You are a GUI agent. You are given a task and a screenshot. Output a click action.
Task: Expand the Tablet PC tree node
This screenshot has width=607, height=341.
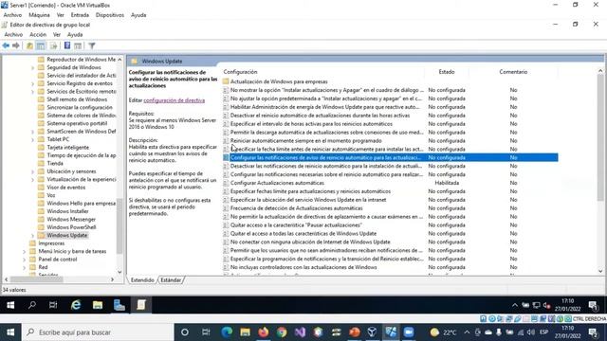(x=33, y=139)
